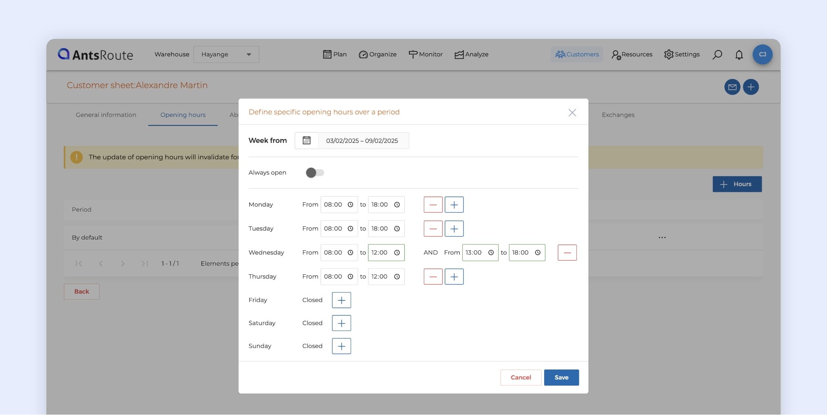Image resolution: width=827 pixels, height=415 pixels.
Task: Click the envelope mail icon button
Action: (x=732, y=87)
